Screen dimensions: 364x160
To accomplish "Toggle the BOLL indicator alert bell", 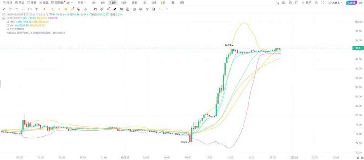I will 8,18.
